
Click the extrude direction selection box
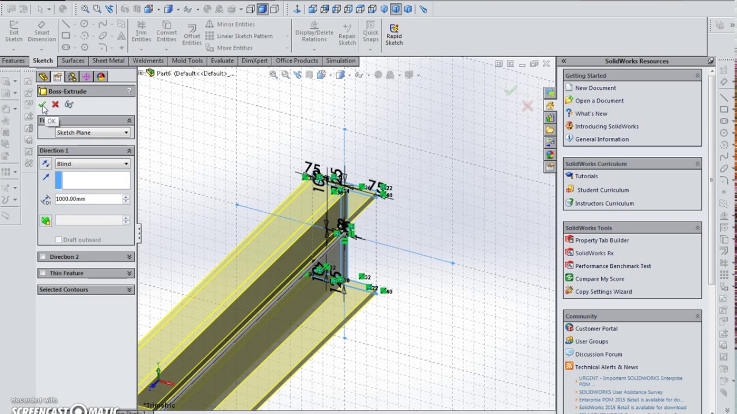coord(92,181)
